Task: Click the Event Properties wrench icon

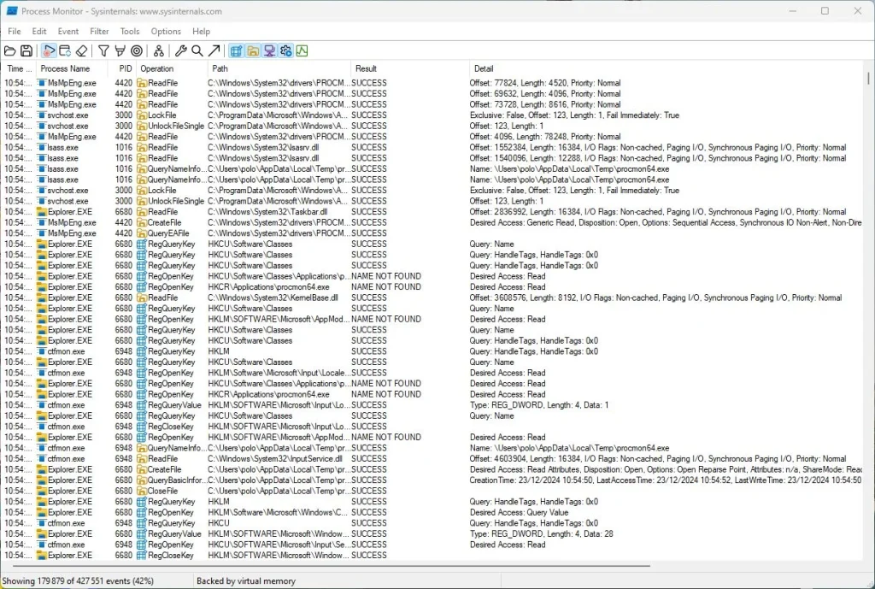Action: pos(181,51)
